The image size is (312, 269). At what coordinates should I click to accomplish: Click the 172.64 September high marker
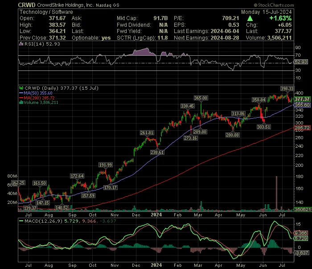(77, 176)
